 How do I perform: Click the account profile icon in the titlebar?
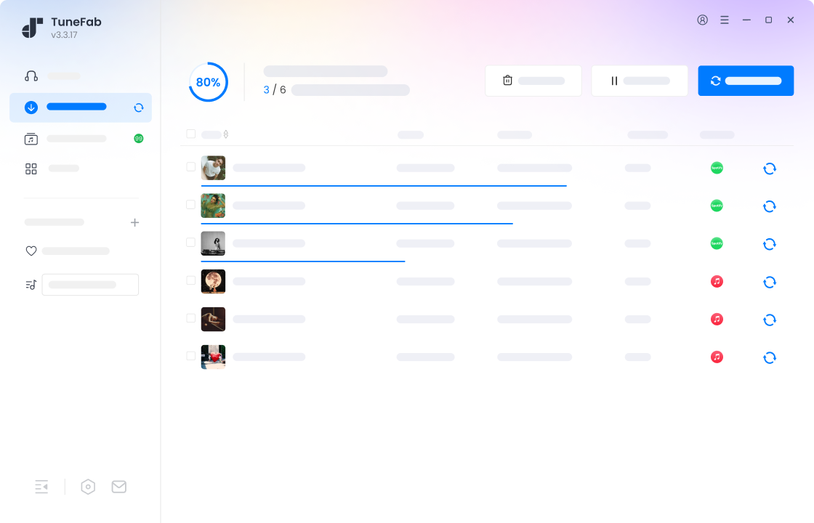[702, 20]
